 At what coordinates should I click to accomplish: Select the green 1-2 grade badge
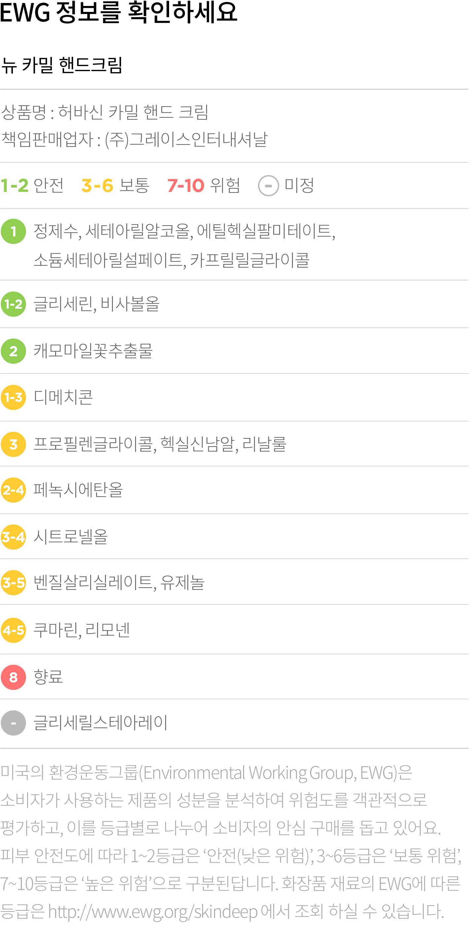point(13,304)
